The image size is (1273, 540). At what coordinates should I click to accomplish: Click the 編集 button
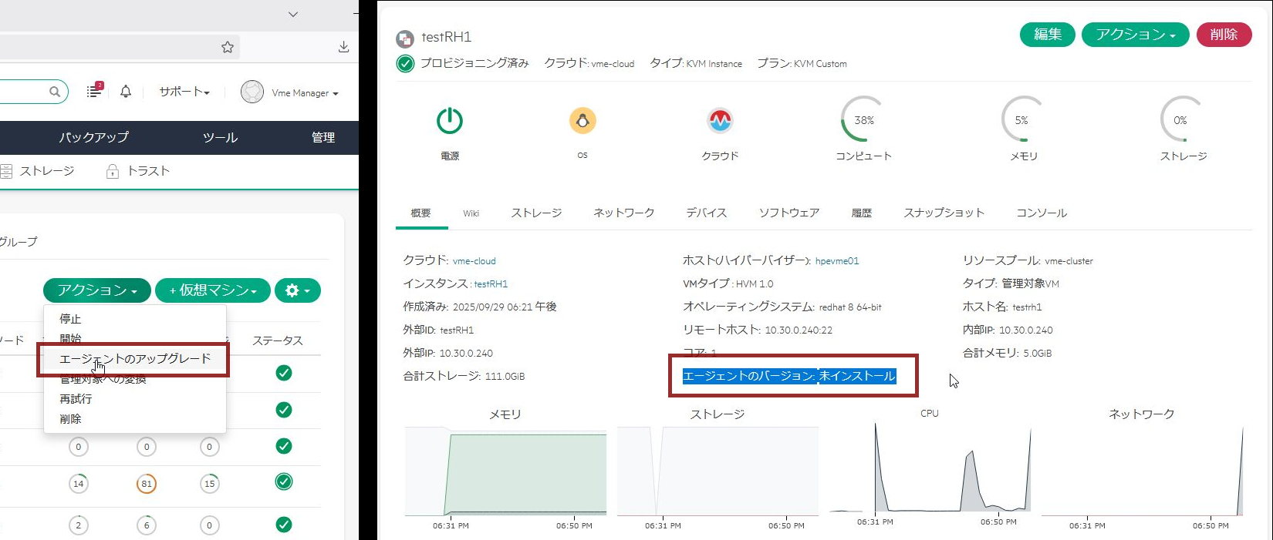tap(1047, 35)
